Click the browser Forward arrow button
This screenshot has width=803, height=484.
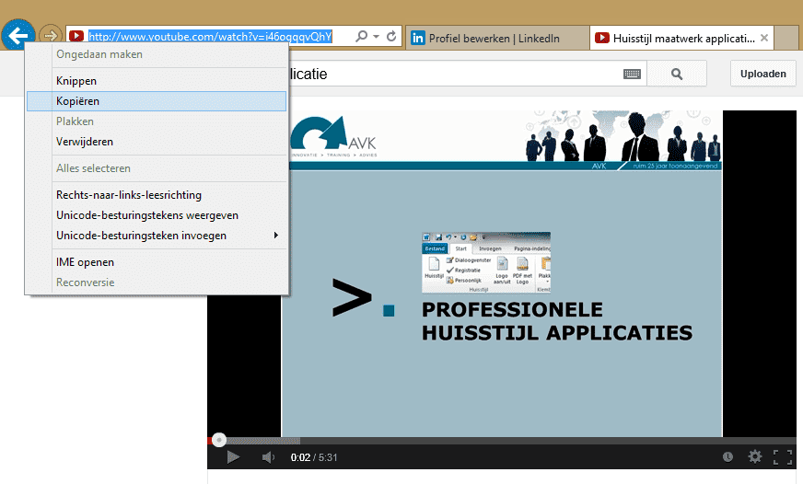coord(50,36)
